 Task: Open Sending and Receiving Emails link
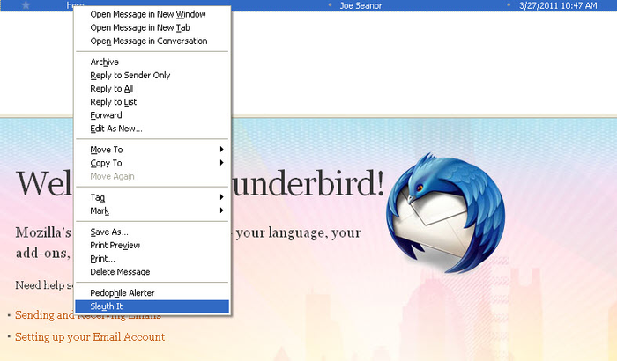pyautogui.click(x=88, y=315)
